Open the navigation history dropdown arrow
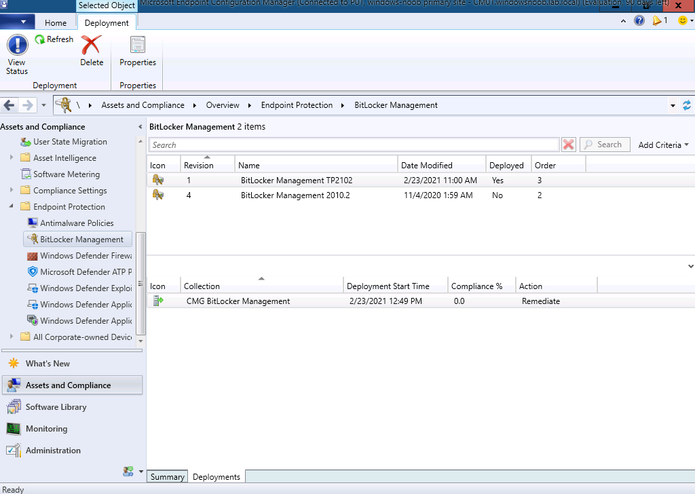This screenshot has width=695, height=494. [43, 105]
